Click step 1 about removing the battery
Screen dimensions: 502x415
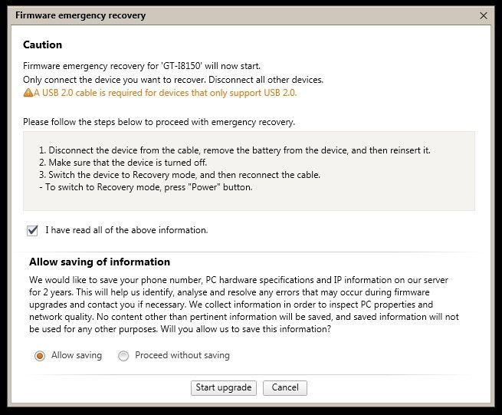[x=235, y=150]
